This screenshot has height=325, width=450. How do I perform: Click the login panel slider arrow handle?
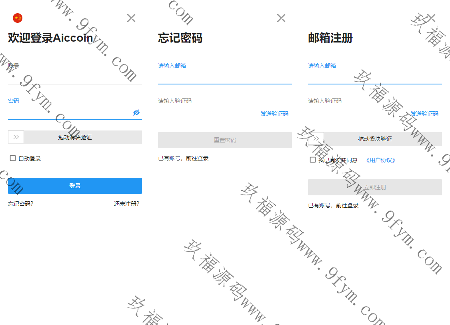pos(16,137)
